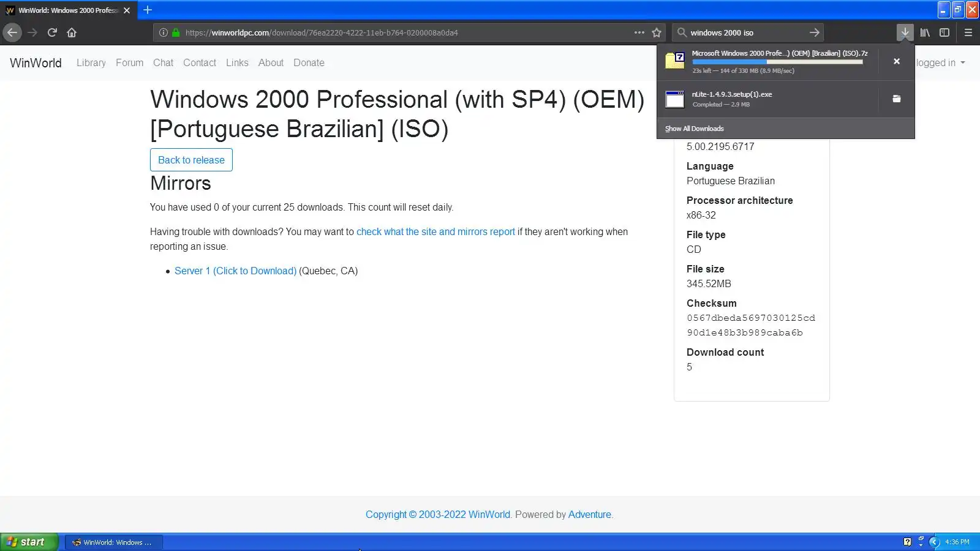Toggle the sidebar view icon

944,32
